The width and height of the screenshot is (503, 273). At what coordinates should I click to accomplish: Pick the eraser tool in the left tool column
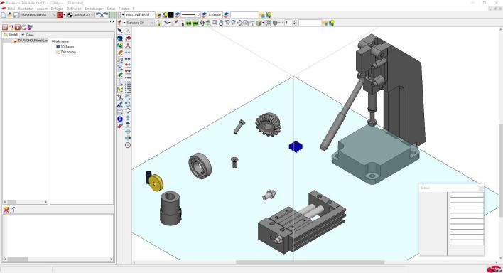click(120, 126)
